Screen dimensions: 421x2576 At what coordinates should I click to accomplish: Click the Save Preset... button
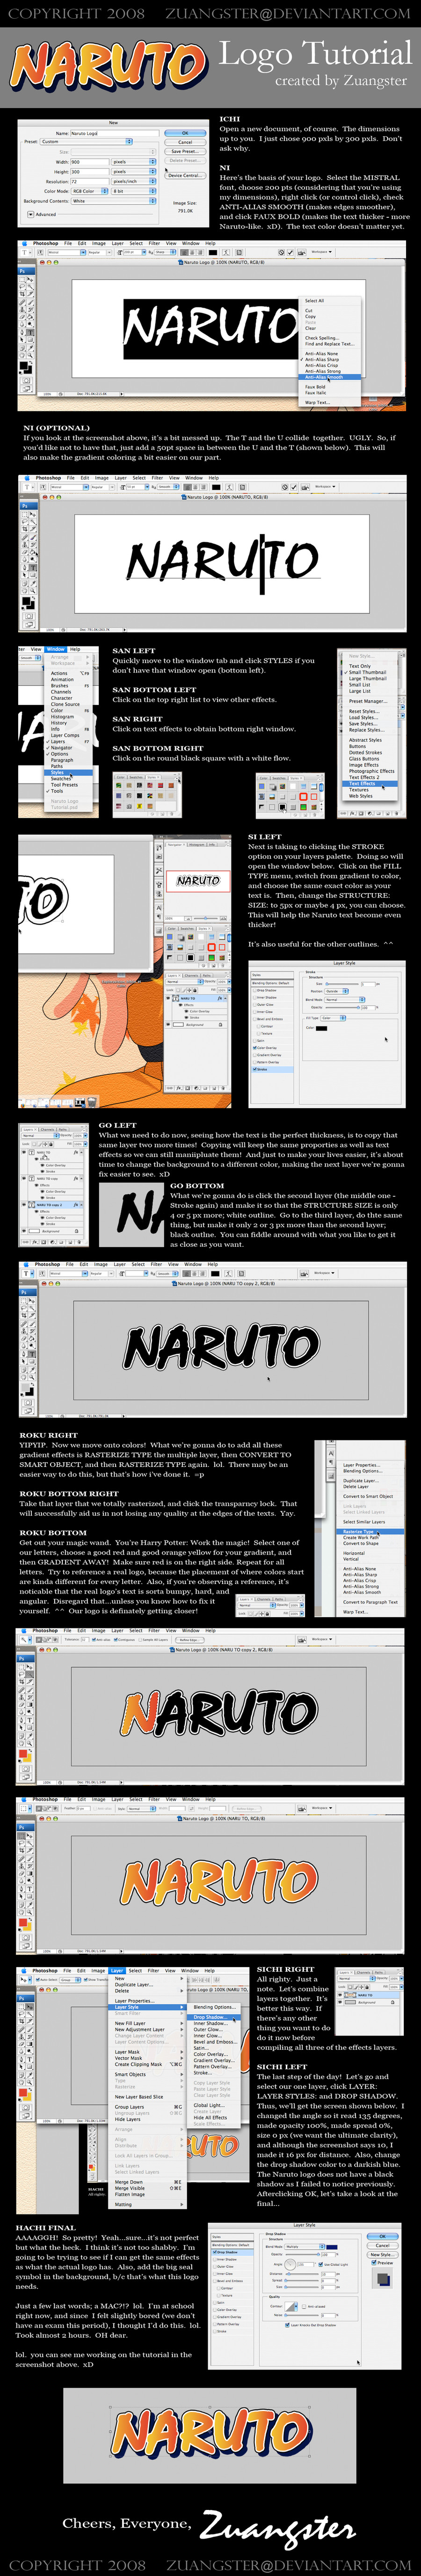click(185, 152)
